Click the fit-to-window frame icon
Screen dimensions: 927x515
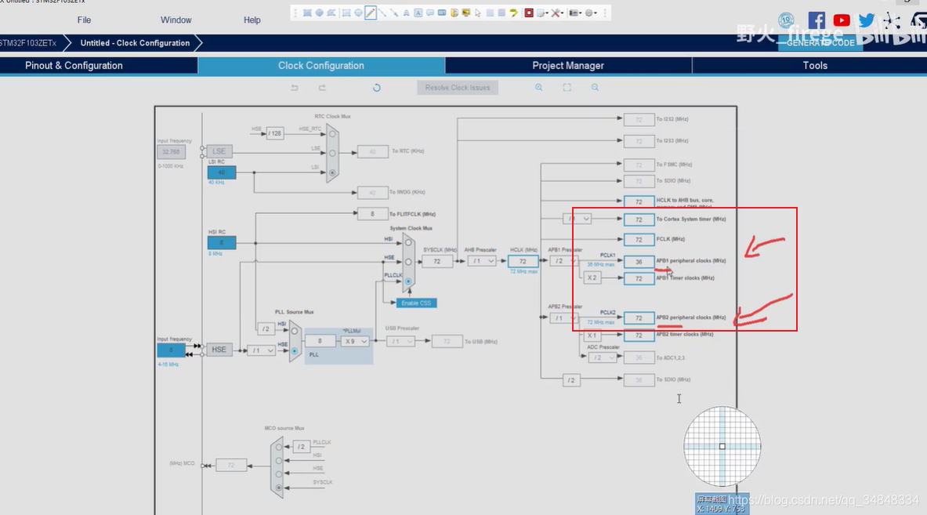click(567, 88)
